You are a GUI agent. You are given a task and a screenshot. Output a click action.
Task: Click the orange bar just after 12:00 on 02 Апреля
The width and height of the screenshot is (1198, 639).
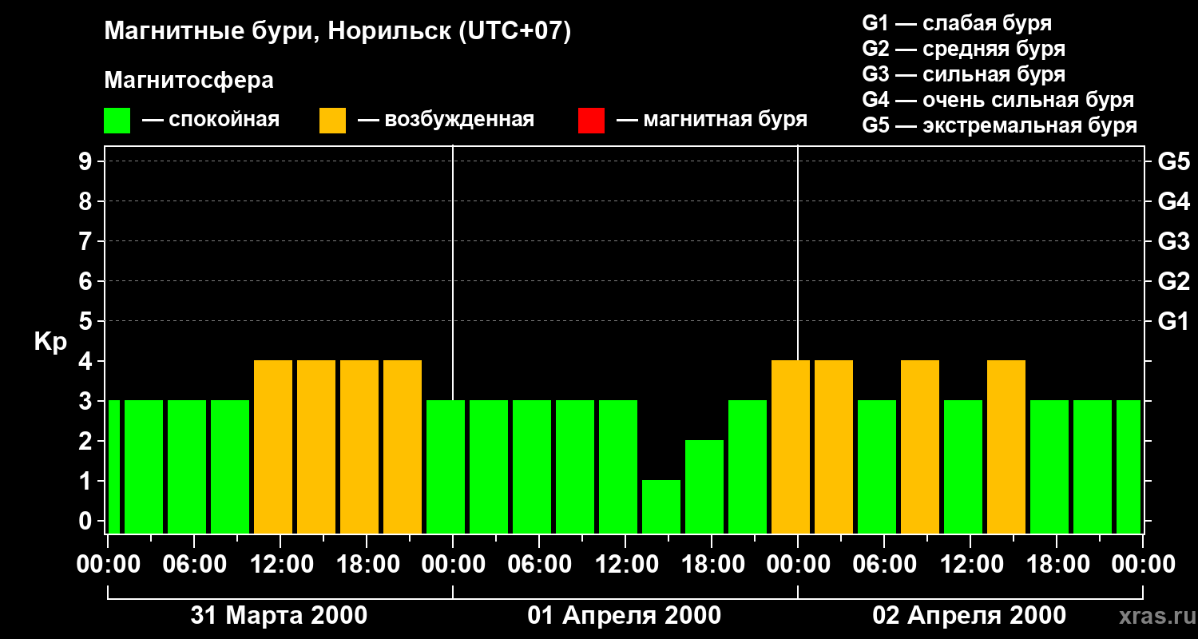1006,447
